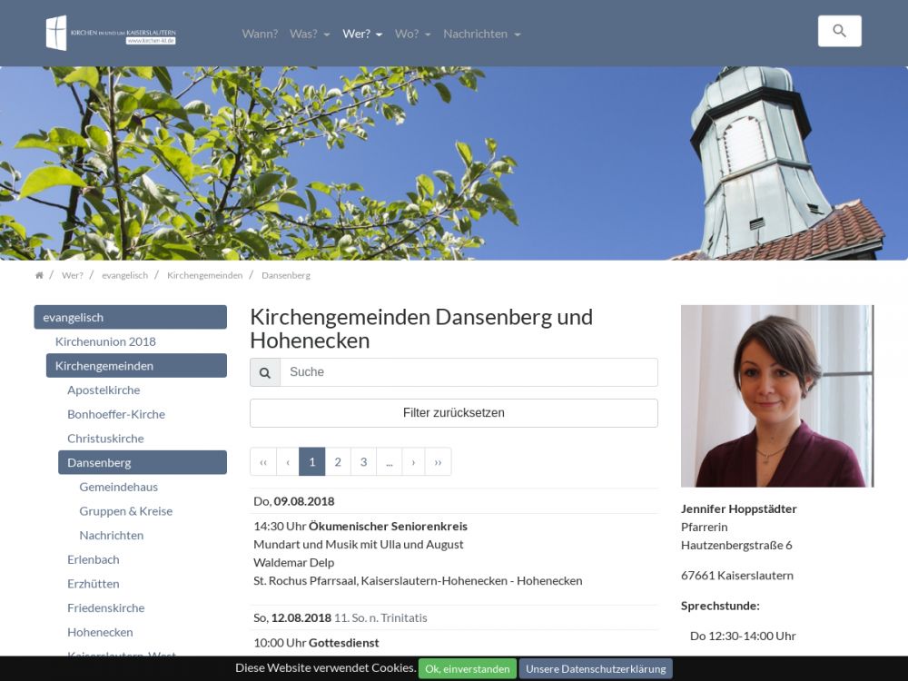Screen dimensions: 908x681
Task: Click the magnifier icon beside Suche field
Action: tap(265, 372)
